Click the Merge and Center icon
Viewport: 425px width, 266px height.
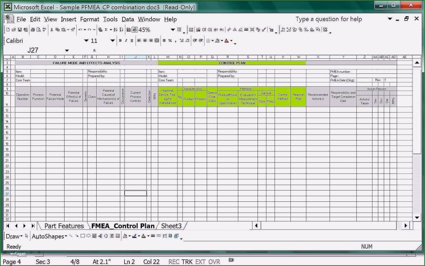click(x=157, y=41)
